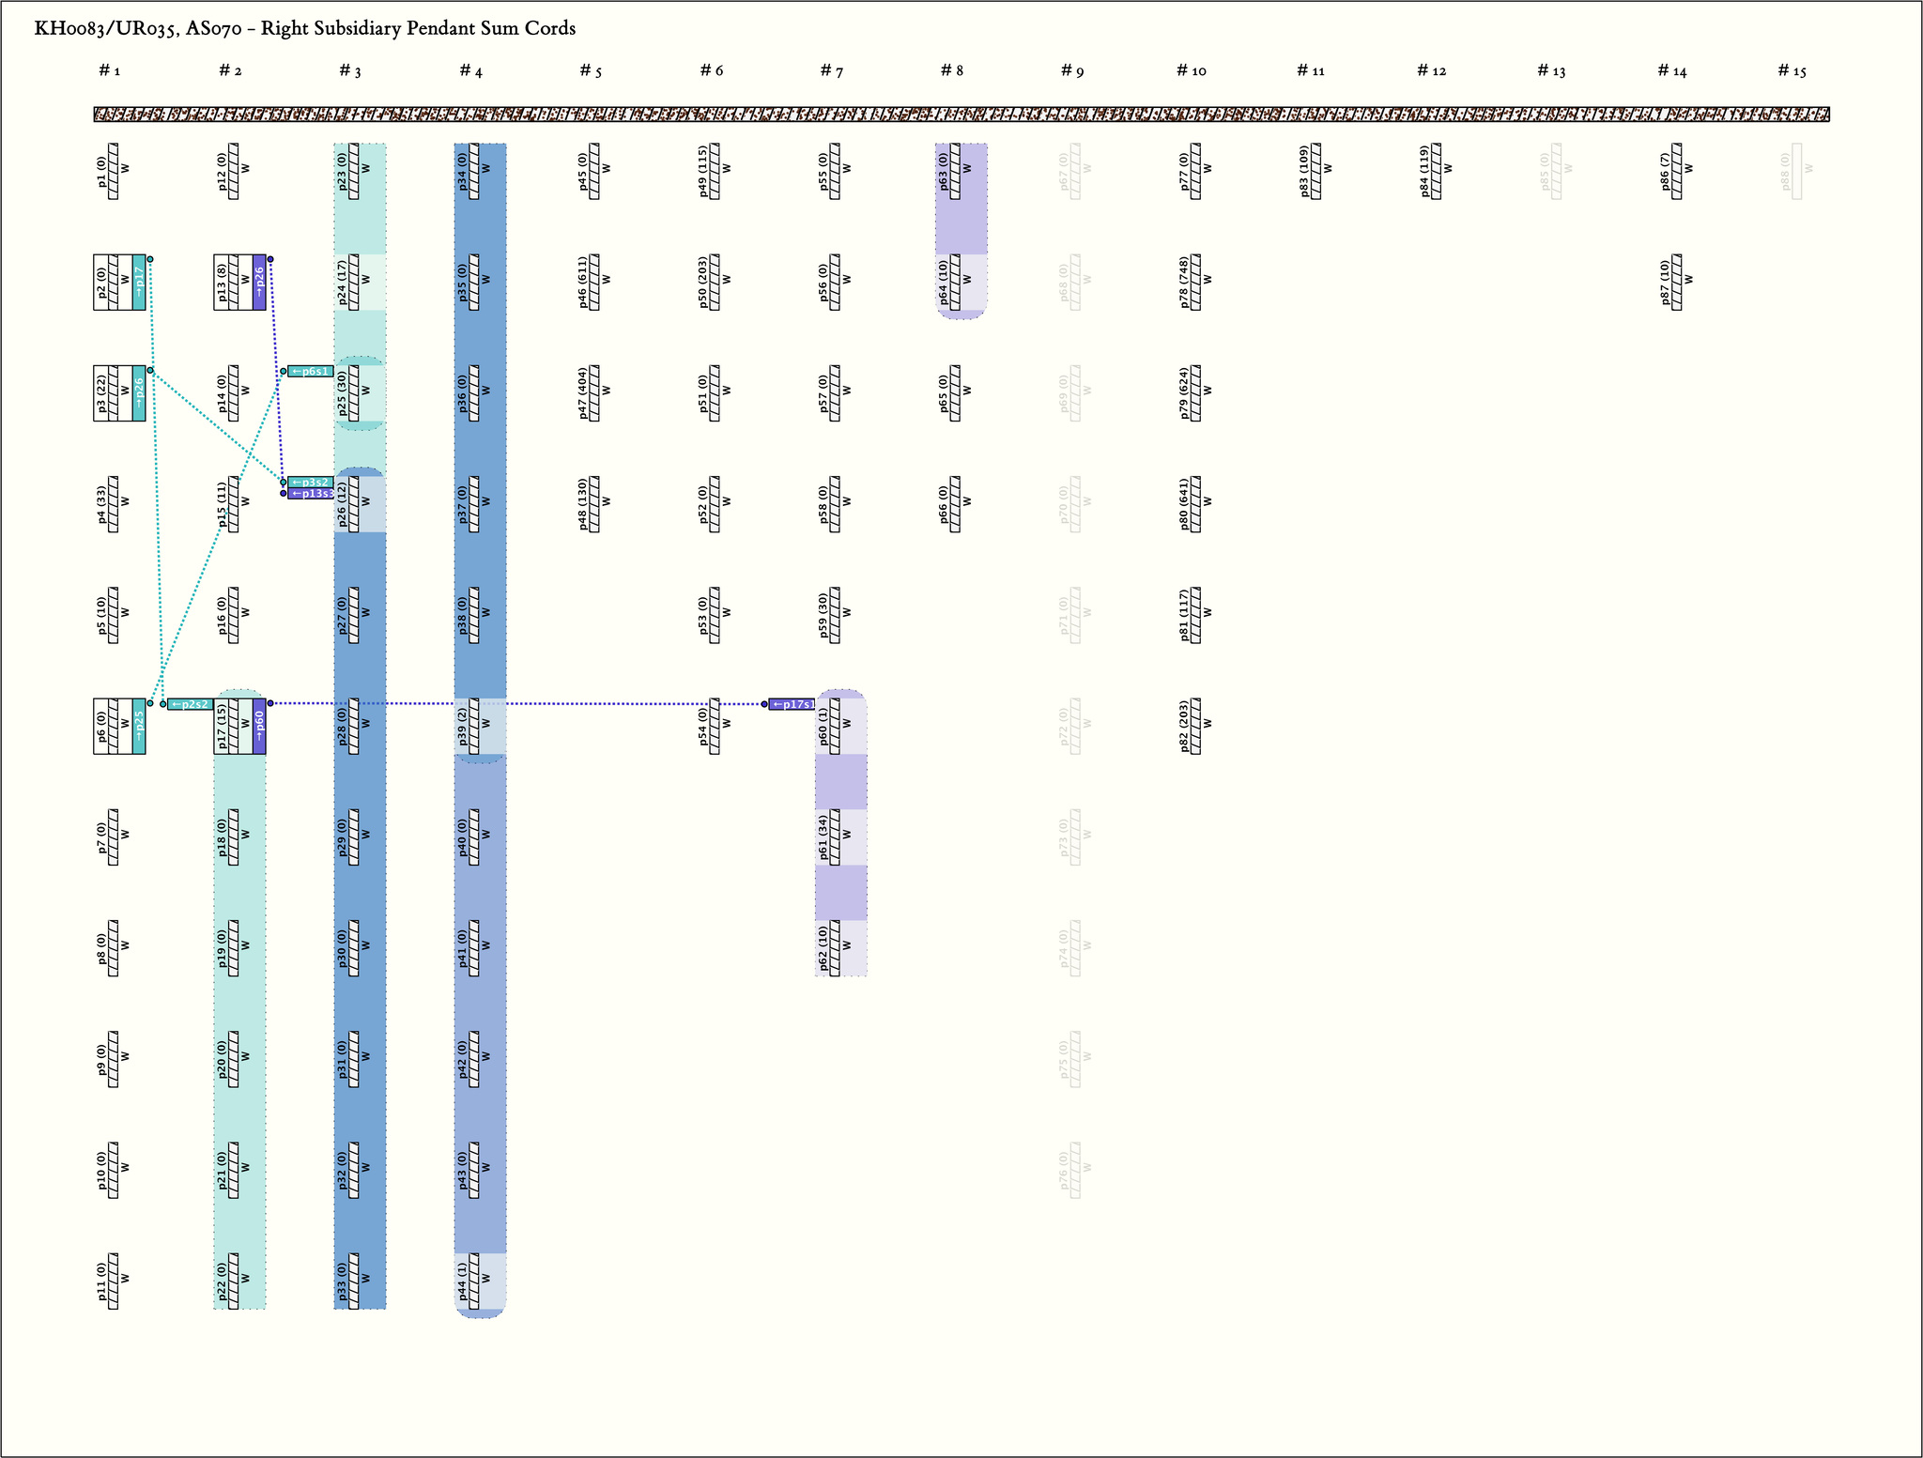Click the purple →p60 tag on cord p17
The height and width of the screenshot is (1458, 1923).
pyautogui.click(x=259, y=726)
